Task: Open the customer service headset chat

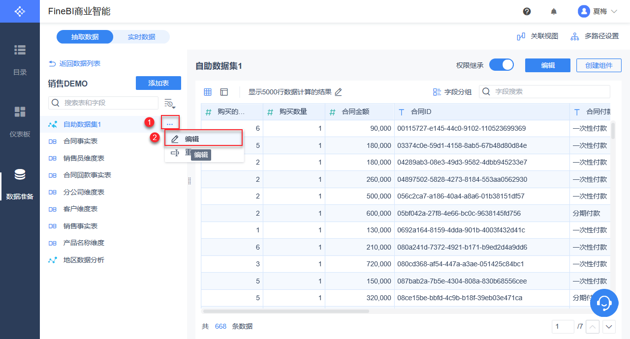Action: (x=604, y=303)
